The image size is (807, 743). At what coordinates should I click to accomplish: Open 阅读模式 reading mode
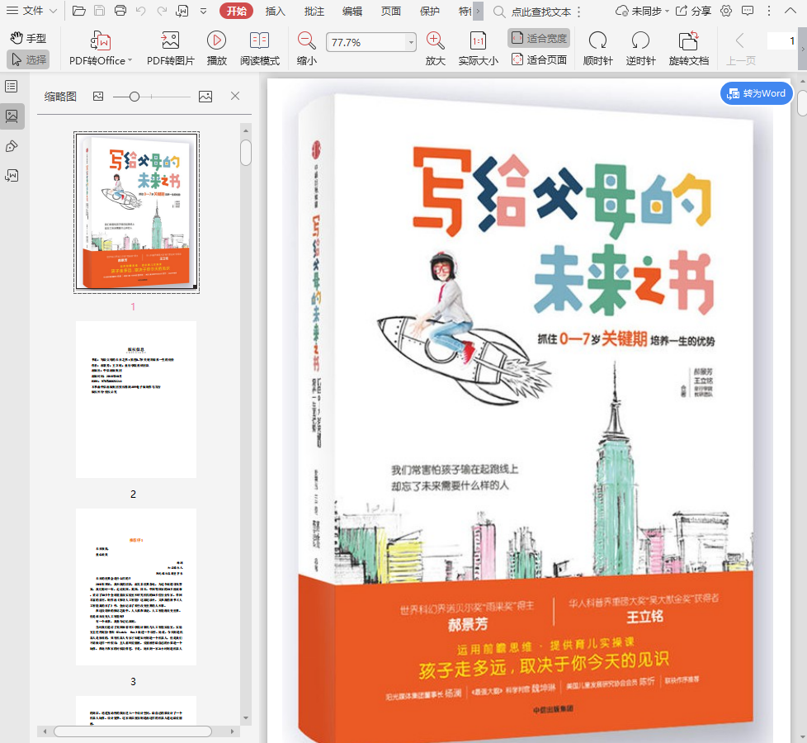259,49
